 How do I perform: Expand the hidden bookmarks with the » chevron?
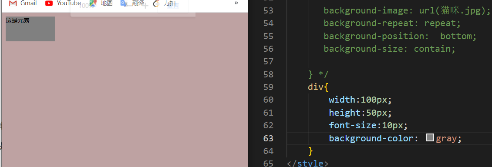click(x=236, y=3)
